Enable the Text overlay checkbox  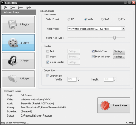tap(48, 51)
